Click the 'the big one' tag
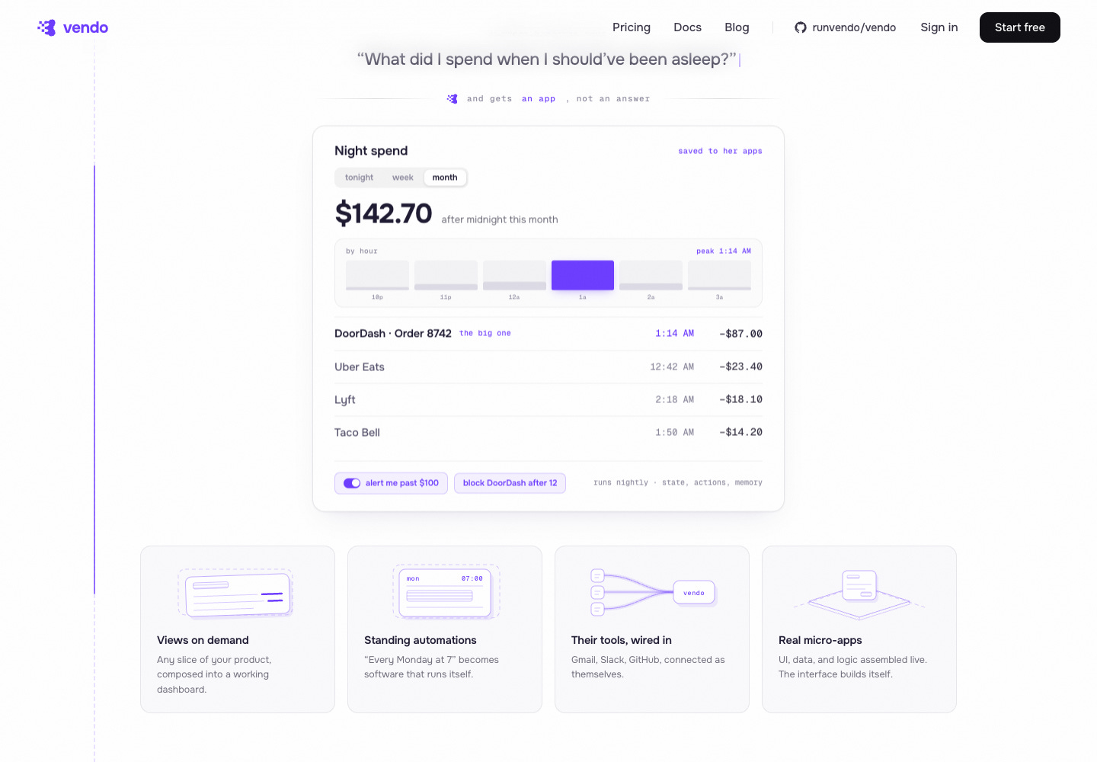The width and height of the screenshot is (1097, 762). coord(485,334)
